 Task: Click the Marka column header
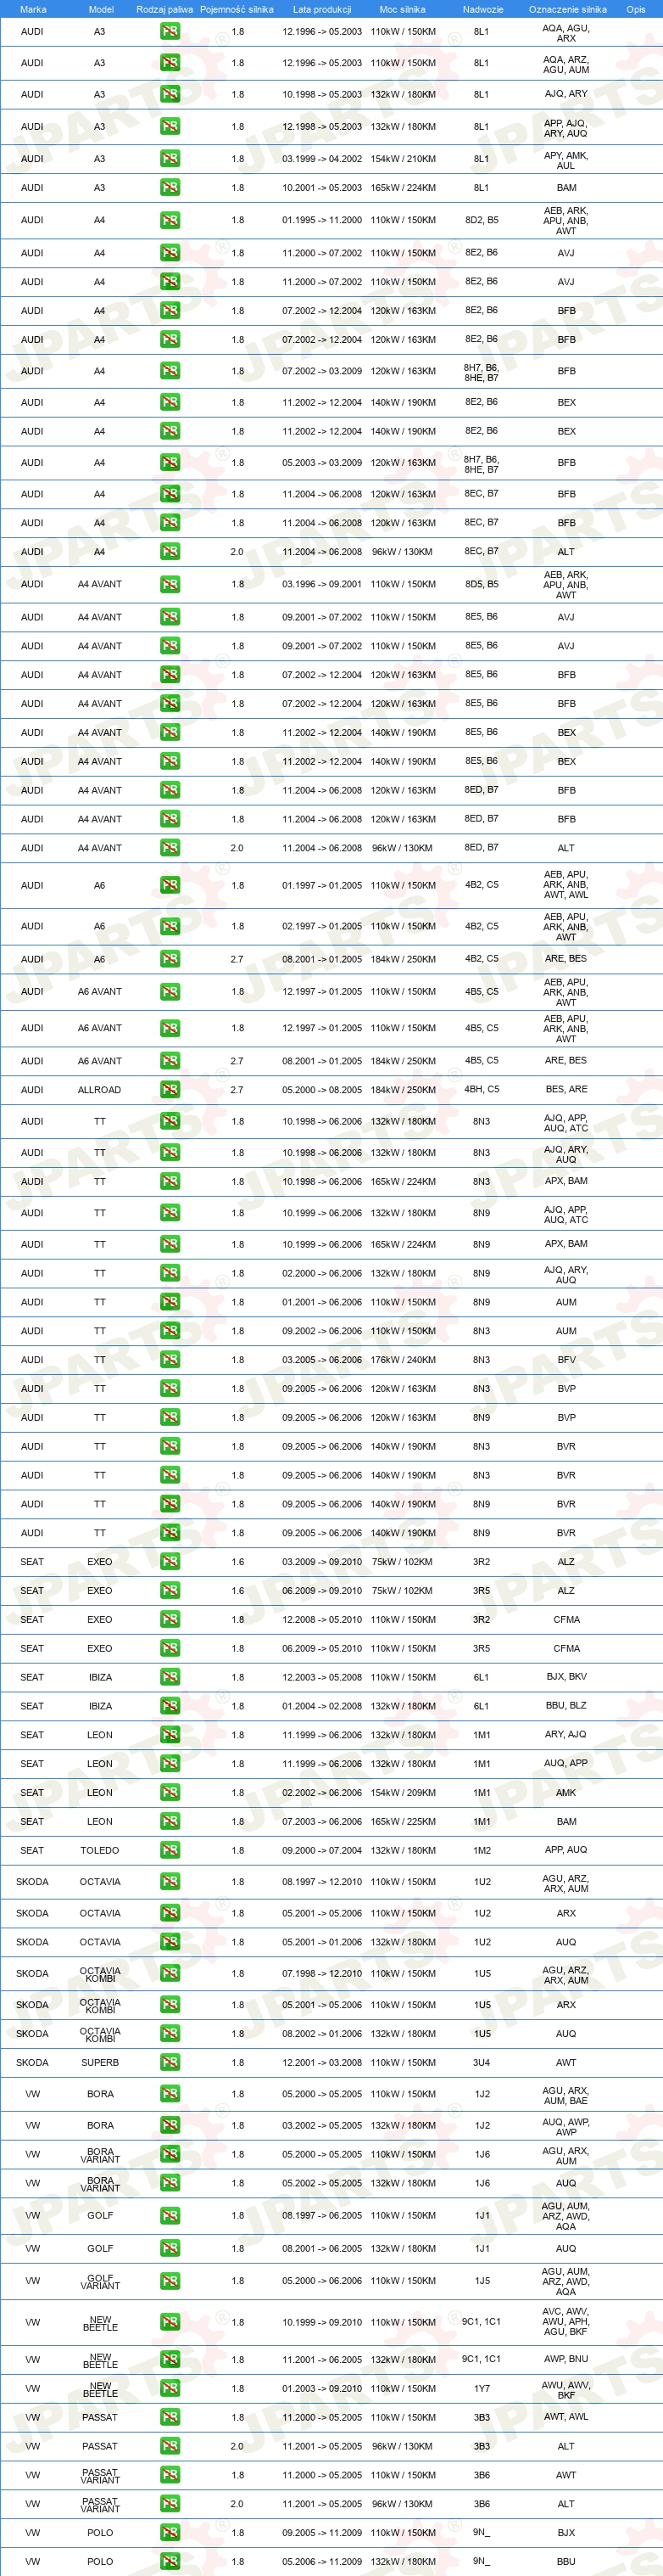tap(33, 9)
